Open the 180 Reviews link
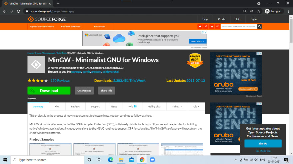Image resolution: width=293 pixels, height=164 pixels. (60, 80)
